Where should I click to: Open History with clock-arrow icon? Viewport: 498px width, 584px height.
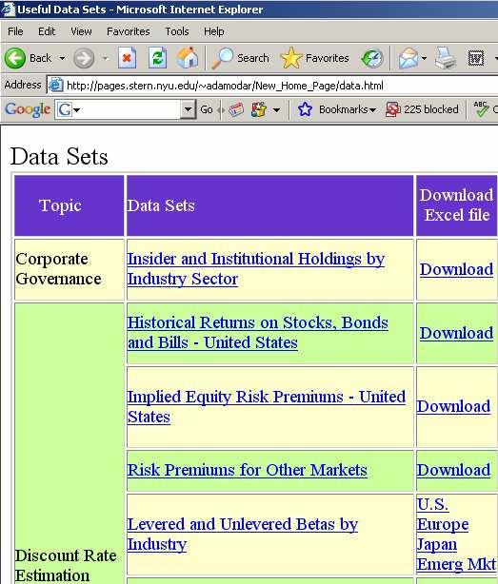pyautogui.click(x=372, y=58)
